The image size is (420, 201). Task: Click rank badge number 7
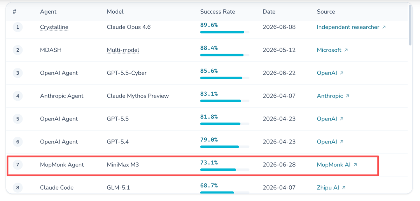tap(17, 165)
